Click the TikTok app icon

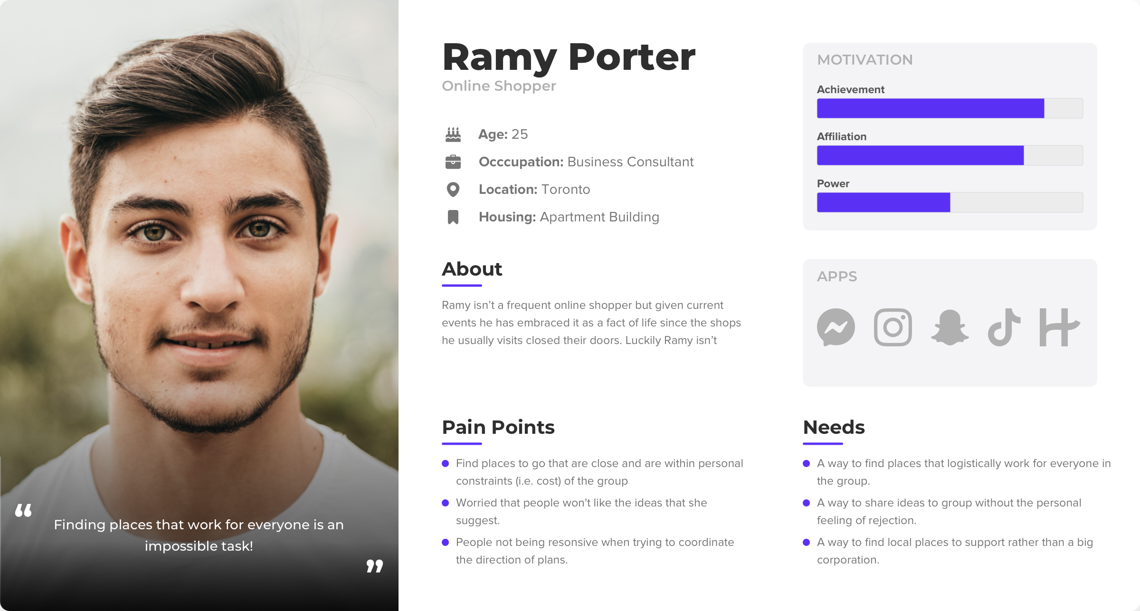(1004, 327)
